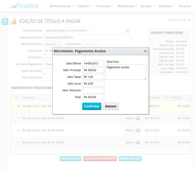The height and width of the screenshot is (171, 195).
Task: Click the Desistir button
Action: pos(111,106)
